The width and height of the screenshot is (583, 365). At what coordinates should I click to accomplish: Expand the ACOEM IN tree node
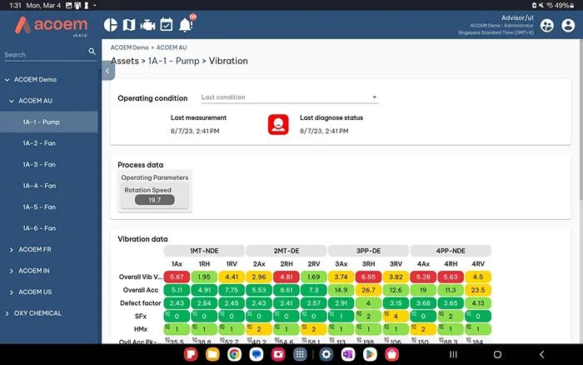pos(11,271)
